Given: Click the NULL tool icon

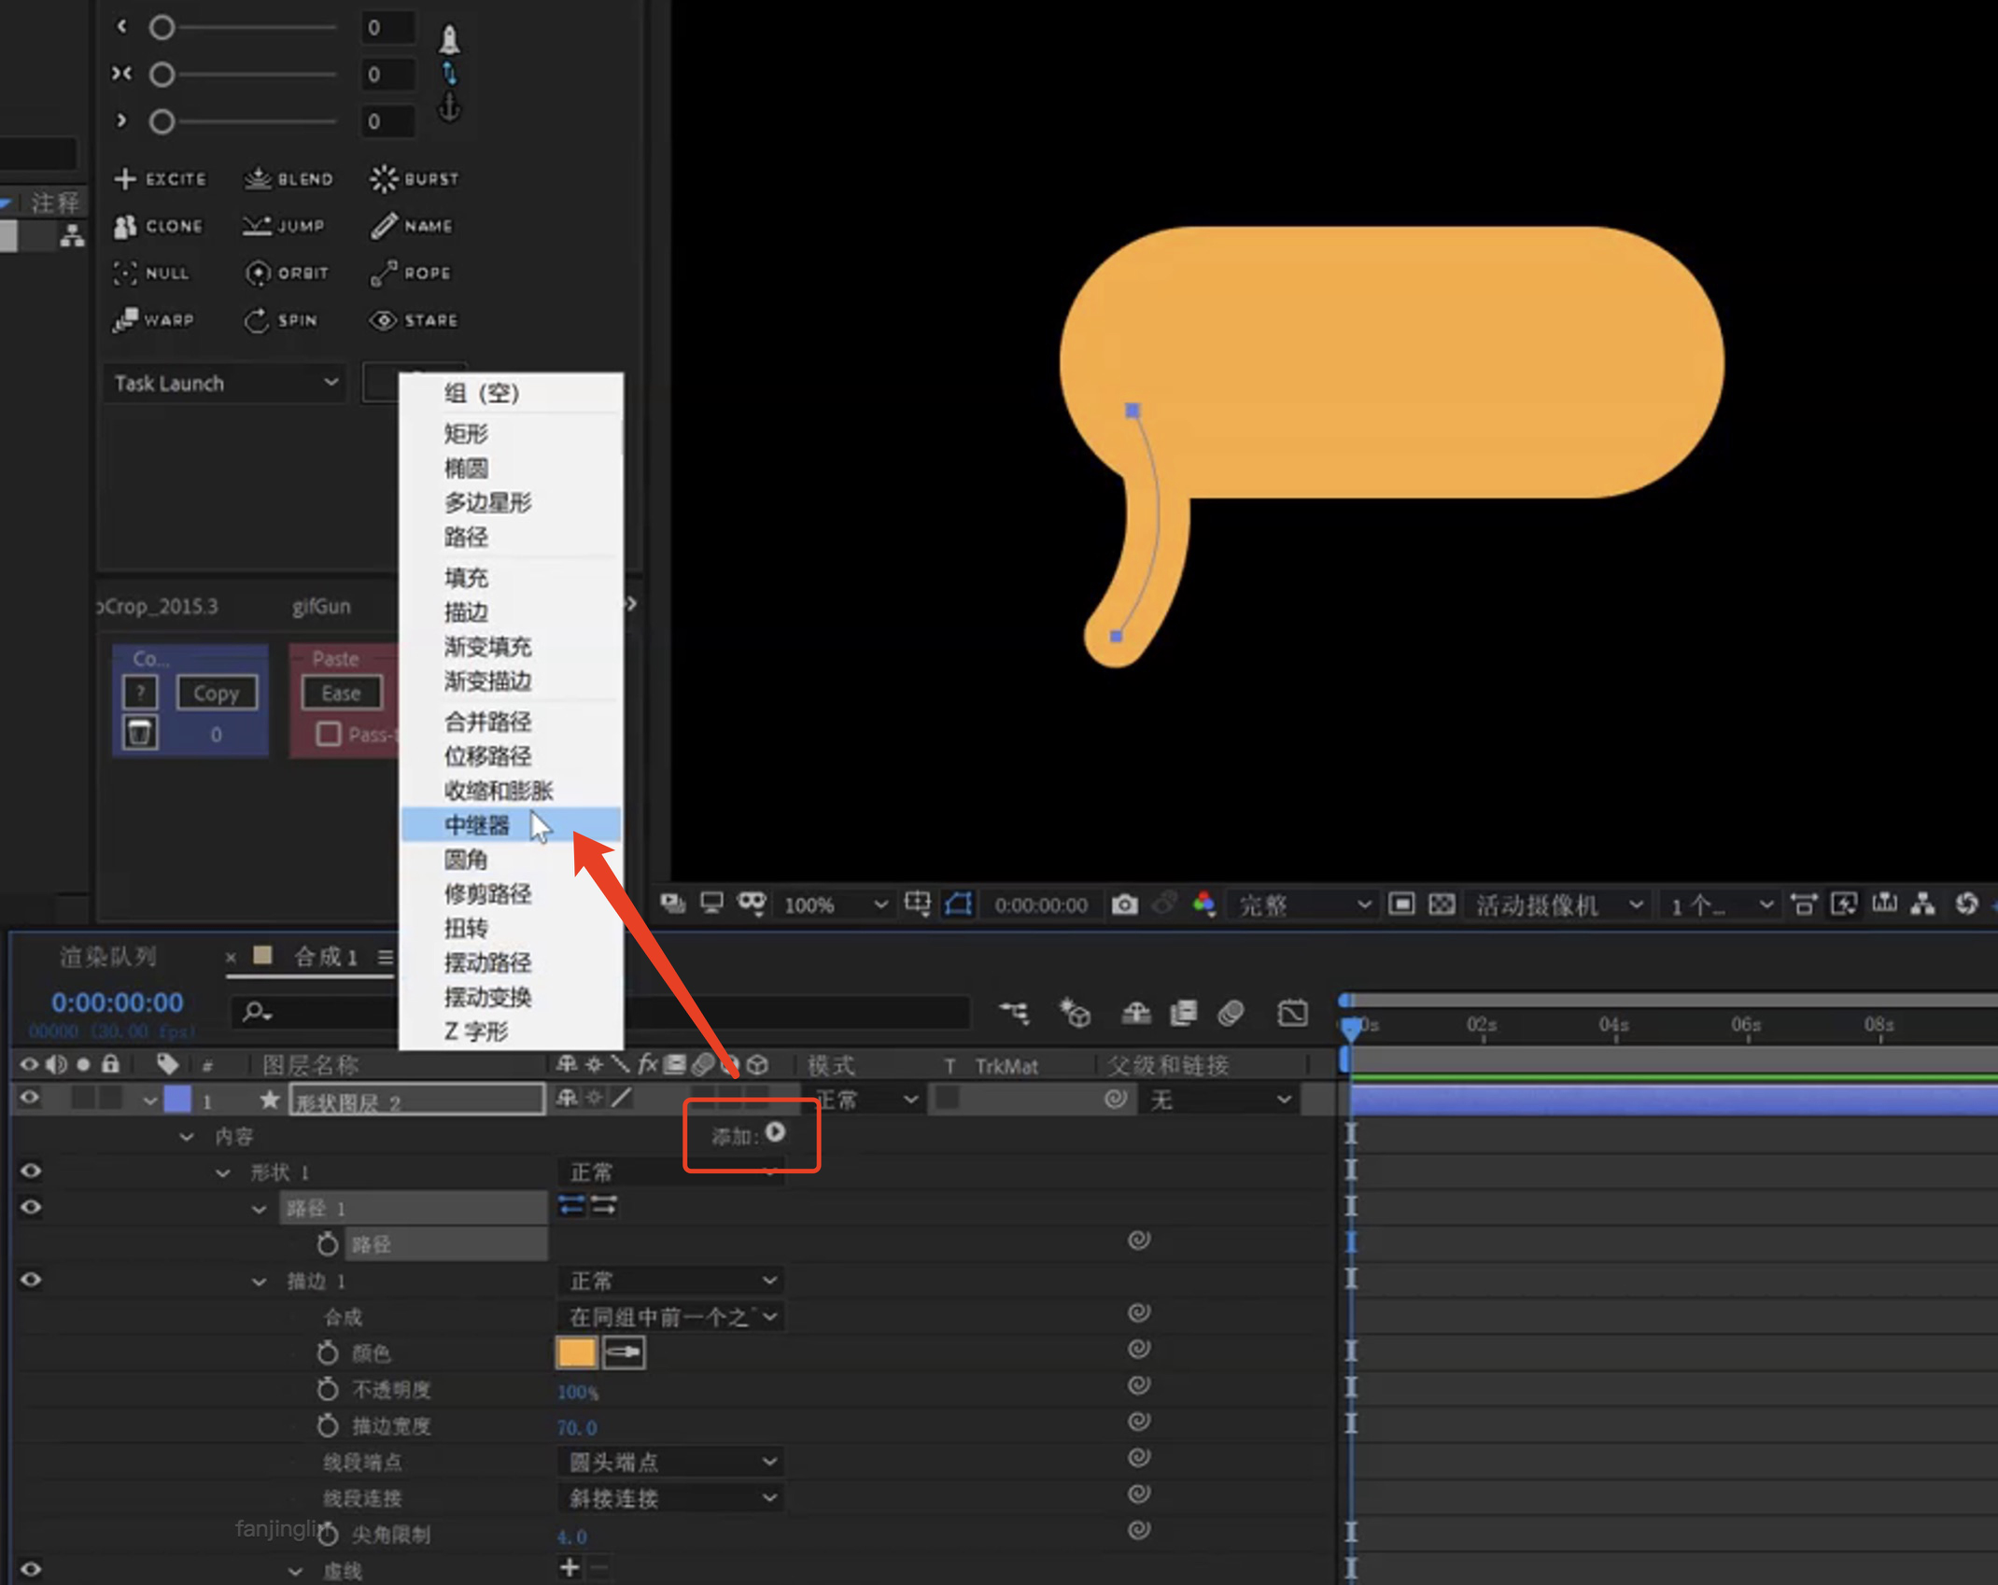Looking at the screenshot, I should [x=125, y=274].
